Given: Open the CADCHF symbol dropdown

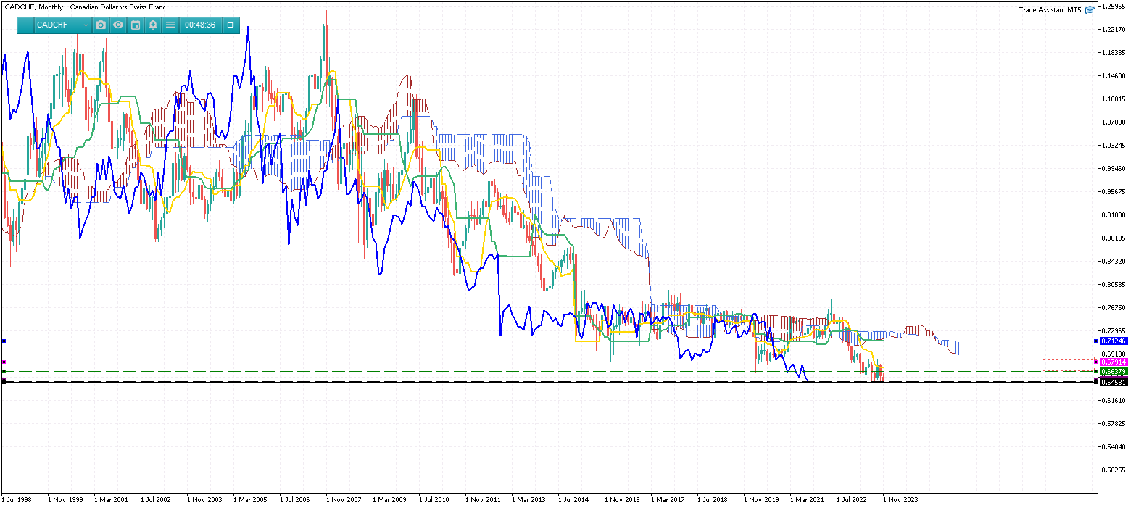Looking at the screenshot, I should tap(62, 25).
